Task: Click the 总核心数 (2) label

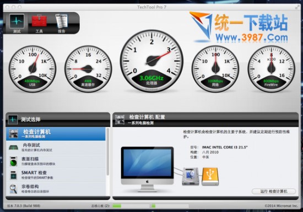Action: [100, 206]
